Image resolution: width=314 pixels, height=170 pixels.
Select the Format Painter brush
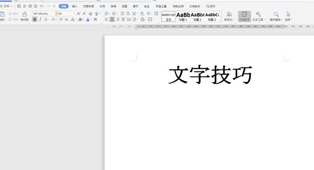24,16
